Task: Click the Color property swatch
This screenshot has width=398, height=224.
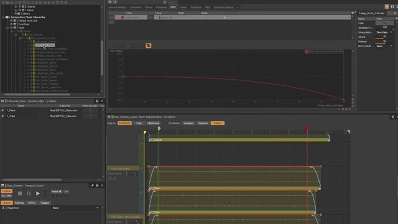Action: (x=384, y=23)
